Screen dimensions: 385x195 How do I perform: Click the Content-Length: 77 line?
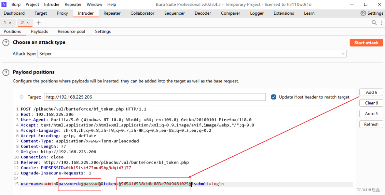tap(43, 146)
